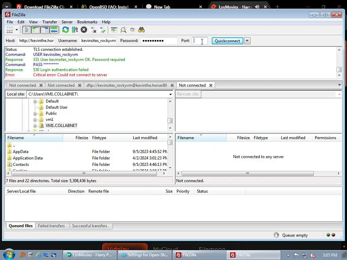Screen dimensions: 347x260
Task: Toggle the message log display
Action: click(x=26, y=30)
